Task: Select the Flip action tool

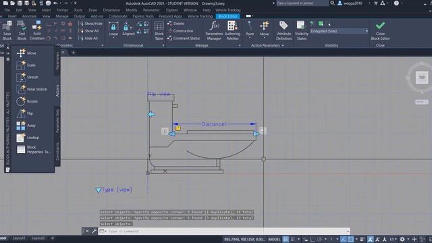Action: (25, 113)
